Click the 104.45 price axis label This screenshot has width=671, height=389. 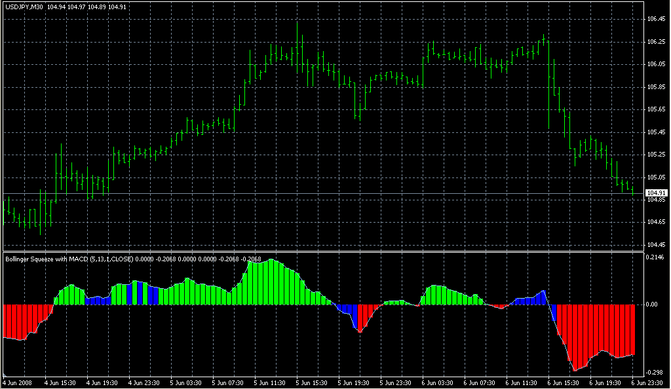[655, 245]
